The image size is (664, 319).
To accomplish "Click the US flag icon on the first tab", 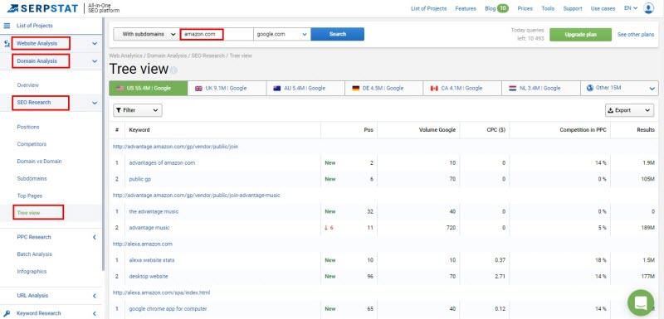I will 120,89.
